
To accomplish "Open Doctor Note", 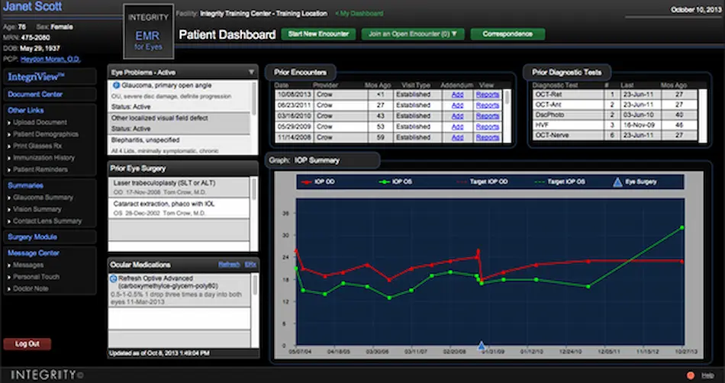I will [31, 288].
